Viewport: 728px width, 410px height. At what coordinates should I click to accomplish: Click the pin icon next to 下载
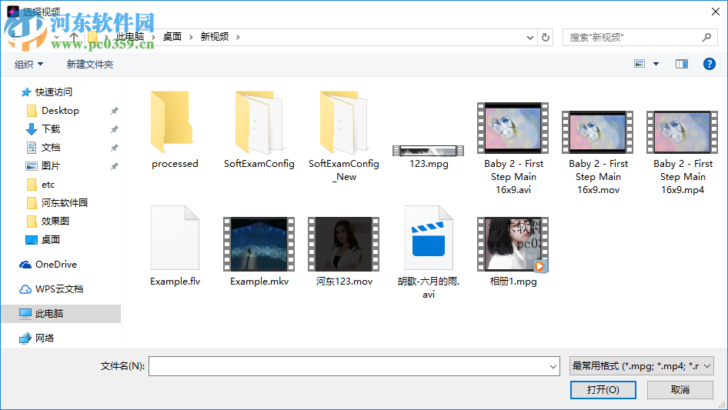pos(114,129)
